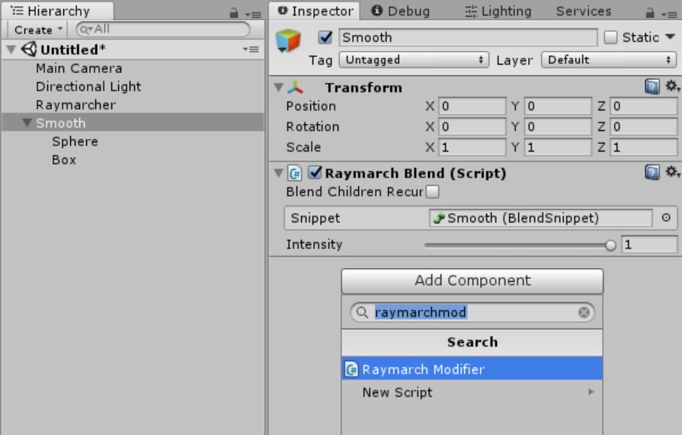Click the Search header in component popup
The width and height of the screenshot is (682, 435).
click(x=472, y=342)
